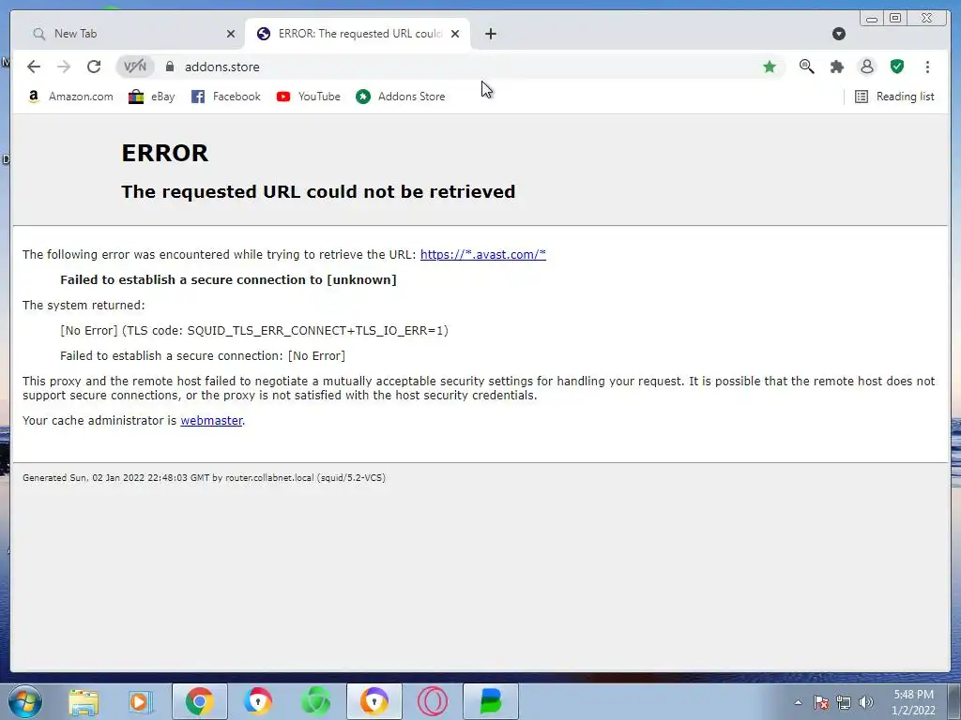
Task: Click 'The requested URL could not be retrieved' heading
Action: point(318,191)
